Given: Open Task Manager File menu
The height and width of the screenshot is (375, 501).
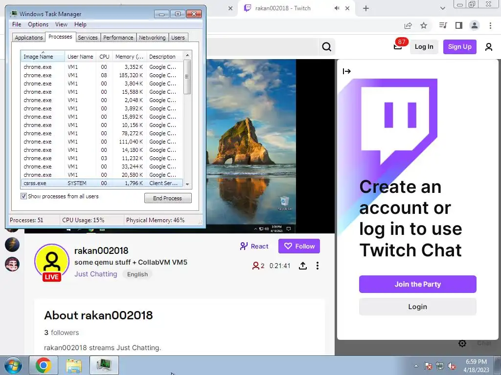Looking at the screenshot, I should (17, 24).
